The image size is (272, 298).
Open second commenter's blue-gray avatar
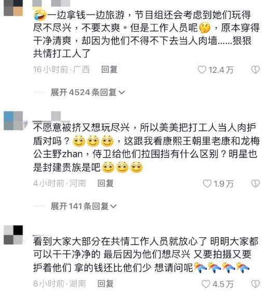13,120
